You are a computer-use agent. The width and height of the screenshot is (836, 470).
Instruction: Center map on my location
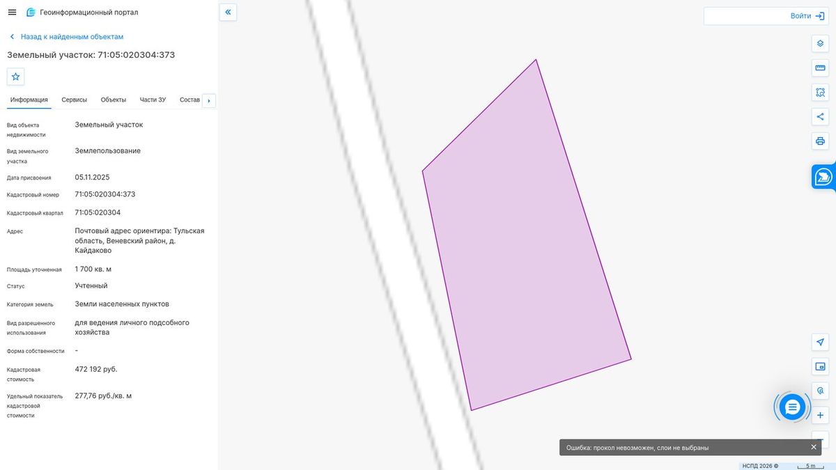tap(820, 342)
